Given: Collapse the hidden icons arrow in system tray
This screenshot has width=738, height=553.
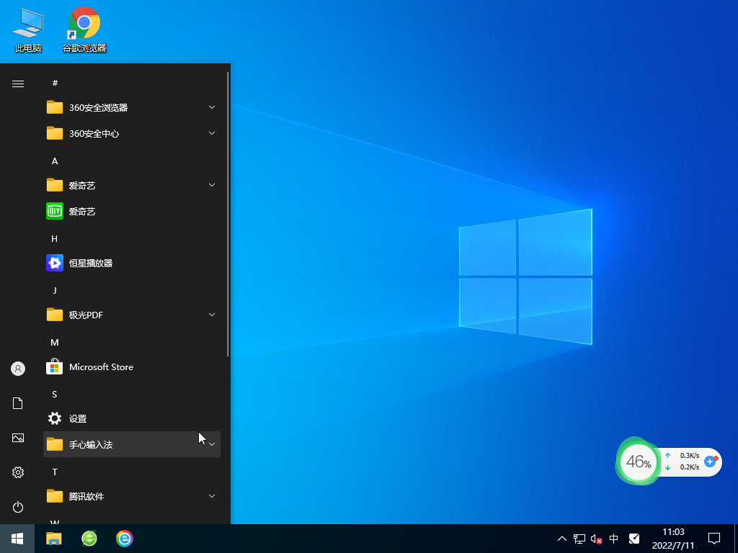Looking at the screenshot, I should click(561, 539).
